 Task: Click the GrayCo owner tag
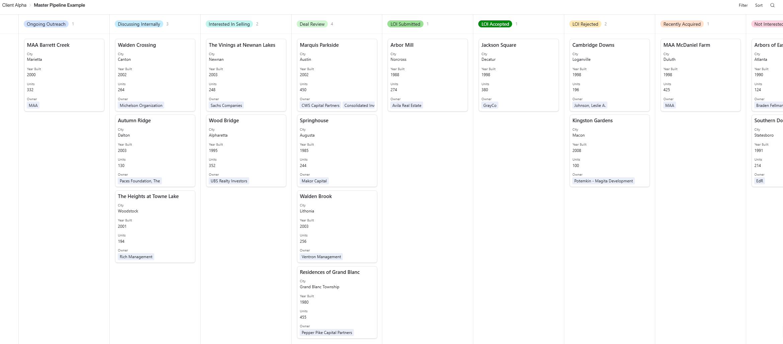(x=490, y=105)
